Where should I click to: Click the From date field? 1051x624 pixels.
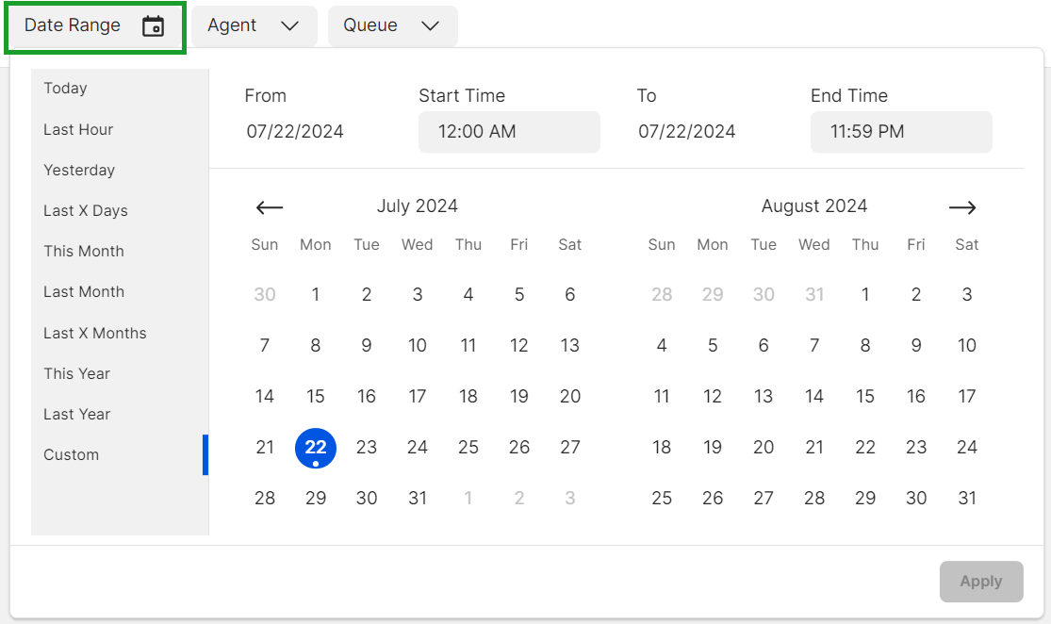[x=295, y=132]
